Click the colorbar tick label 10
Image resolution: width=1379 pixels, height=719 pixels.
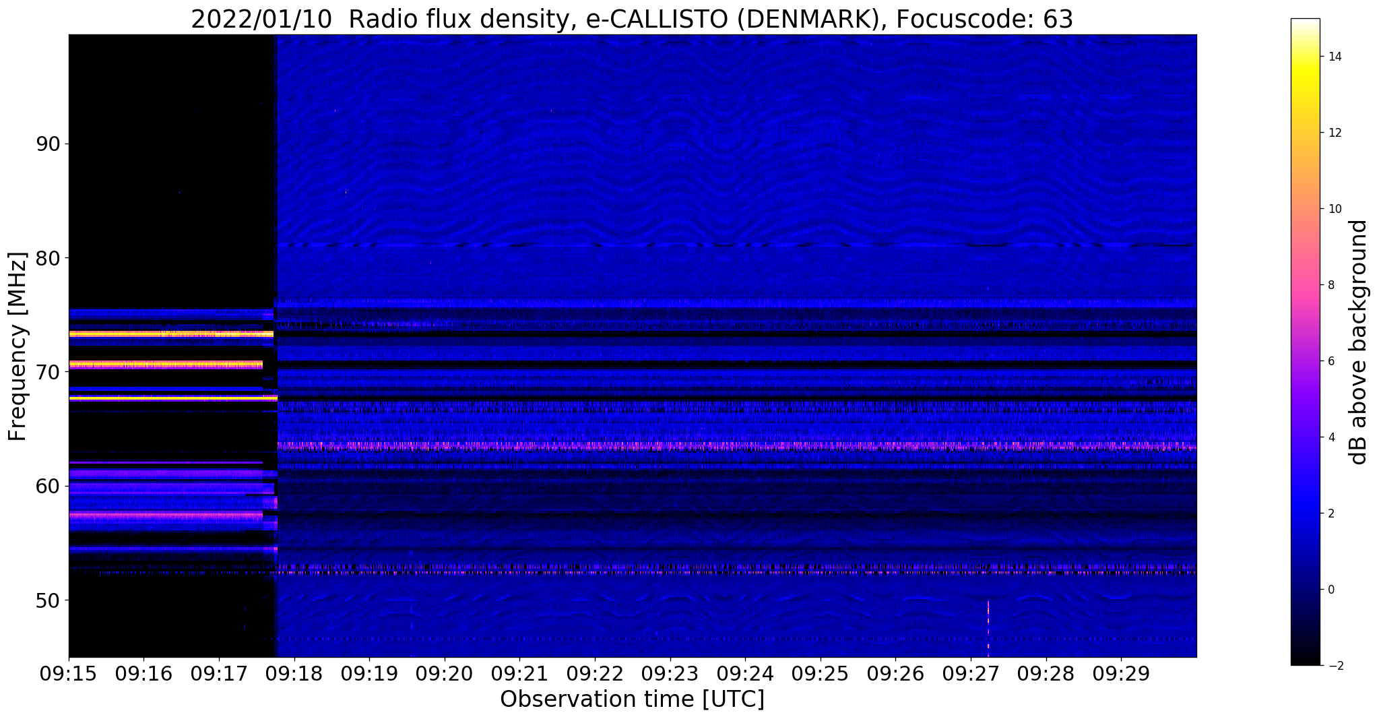[x=1333, y=209]
